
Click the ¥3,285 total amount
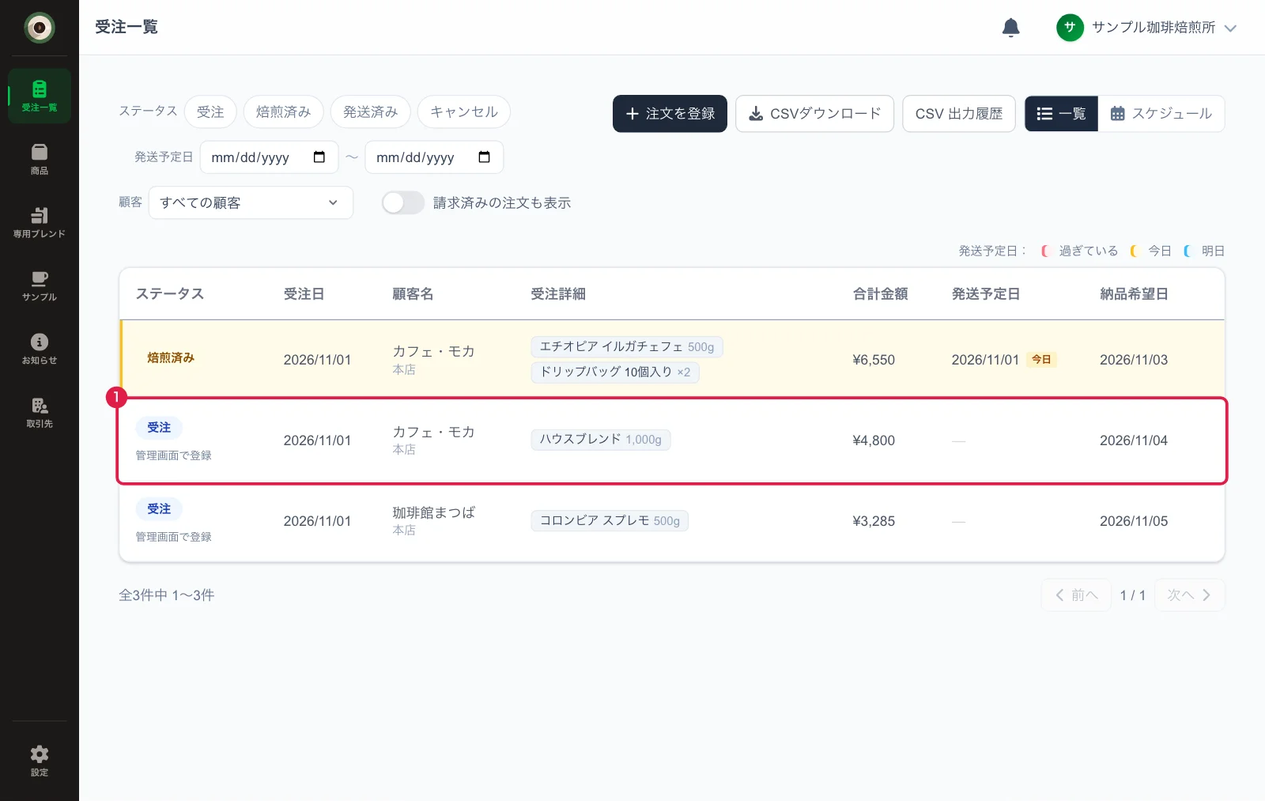[x=874, y=521]
